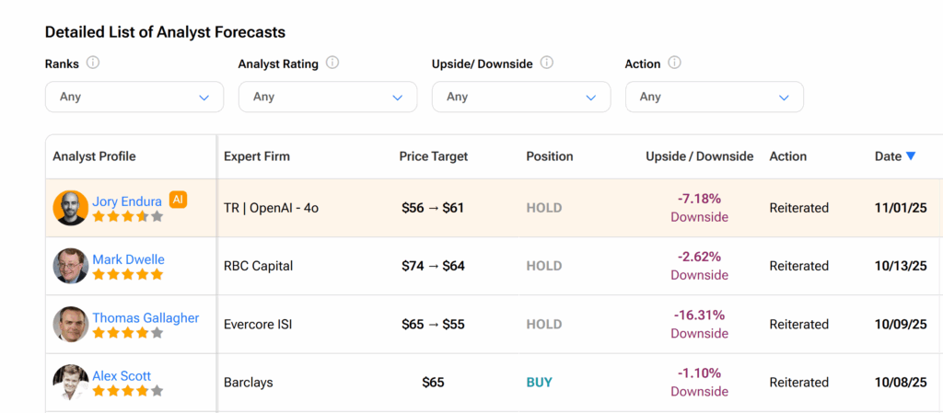This screenshot has width=943, height=413.
Task: Click the orange AI badge by Jory Endura
Action: pos(178,200)
